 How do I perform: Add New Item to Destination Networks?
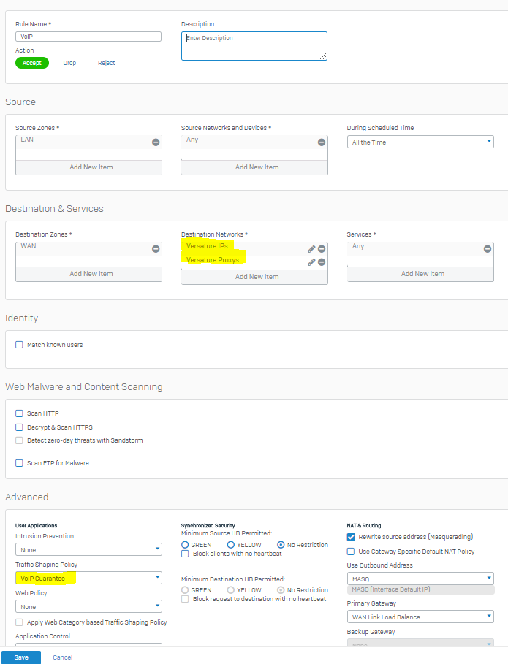(x=254, y=277)
